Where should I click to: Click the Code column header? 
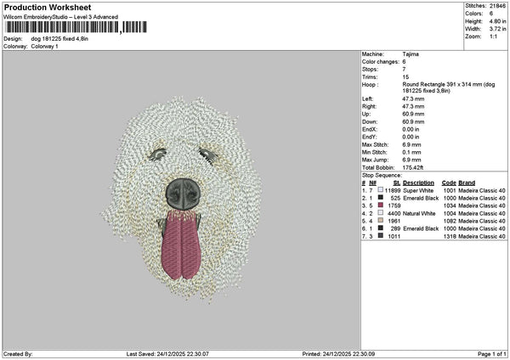coord(449,183)
